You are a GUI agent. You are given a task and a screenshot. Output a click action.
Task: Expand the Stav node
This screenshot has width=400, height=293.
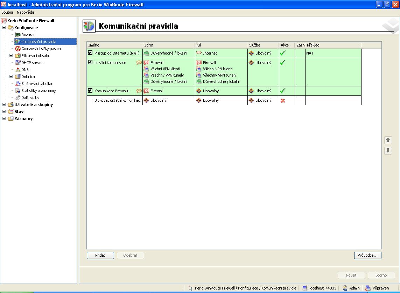pyautogui.click(x=4, y=111)
